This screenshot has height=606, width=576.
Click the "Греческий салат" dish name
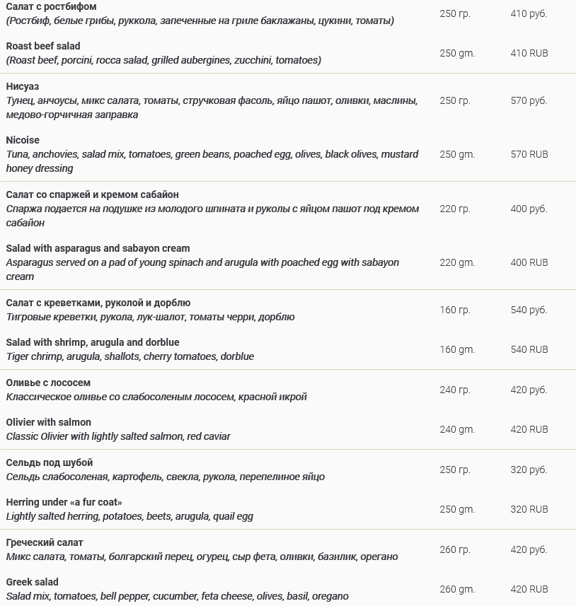(x=45, y=542)
